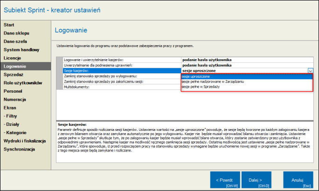This screenshot has width=319, height=191.
Task: Navigate to Sprzedaż section
Action: point(14,75)
